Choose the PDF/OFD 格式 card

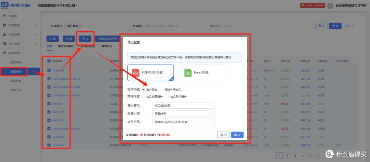pos(150,73)
